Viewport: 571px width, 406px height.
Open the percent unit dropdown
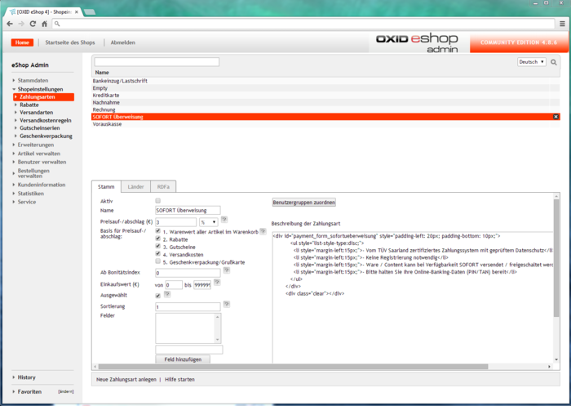pyautogui.click(x=209, y=221)
